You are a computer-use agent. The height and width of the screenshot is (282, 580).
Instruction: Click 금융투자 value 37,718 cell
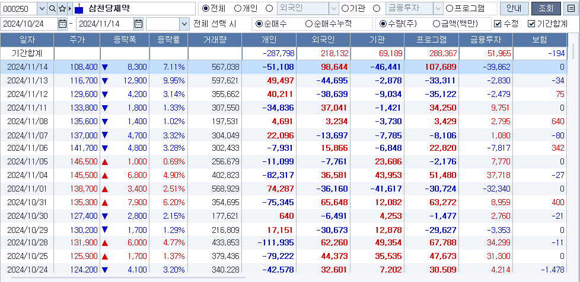pyautogui.click(x=498, y=174)
